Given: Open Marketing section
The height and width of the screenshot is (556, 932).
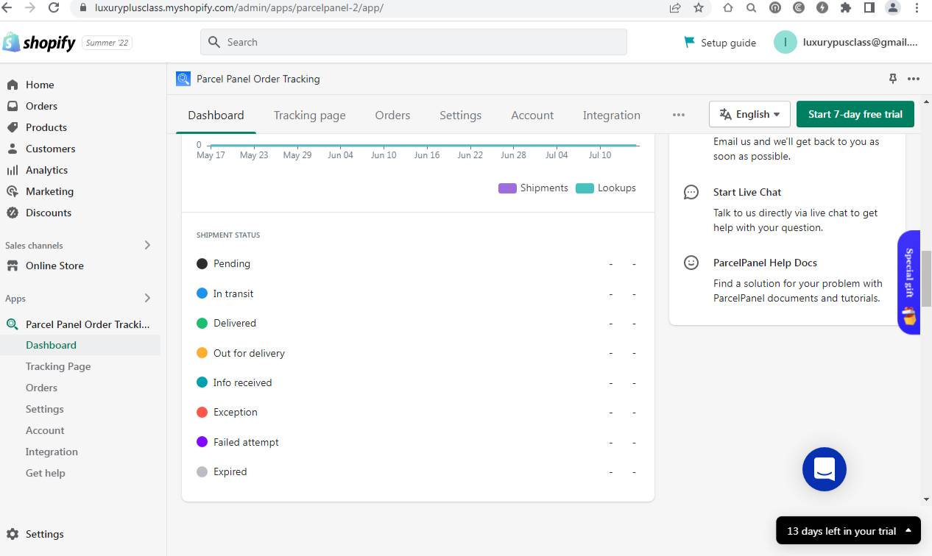Looking at the screenshot, I should tap(49, 191).
